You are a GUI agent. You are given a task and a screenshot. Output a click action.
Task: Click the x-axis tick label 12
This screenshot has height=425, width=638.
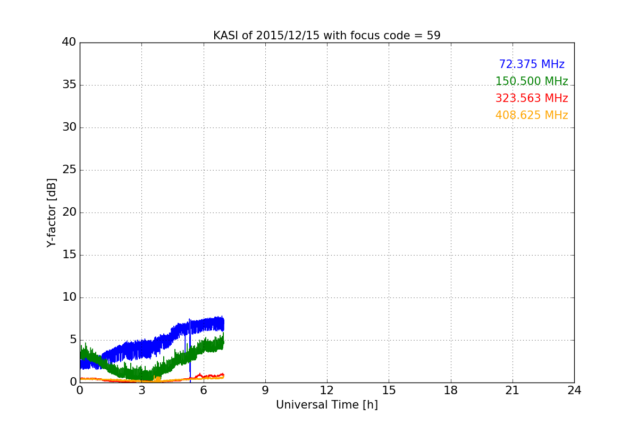click(x=327, y=390)
